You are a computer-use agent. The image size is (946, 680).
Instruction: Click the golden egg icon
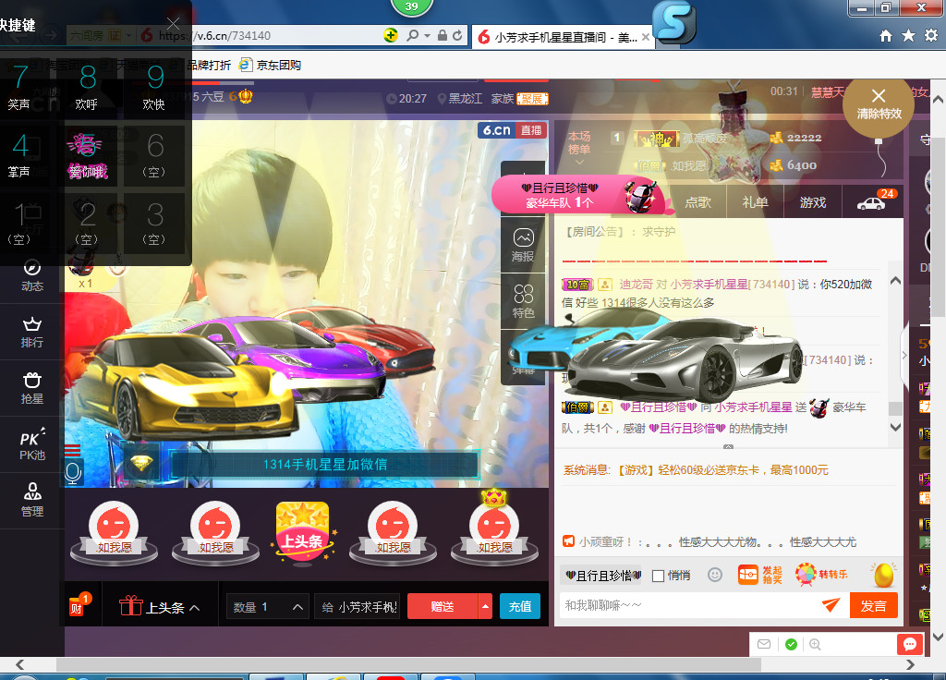884,575
